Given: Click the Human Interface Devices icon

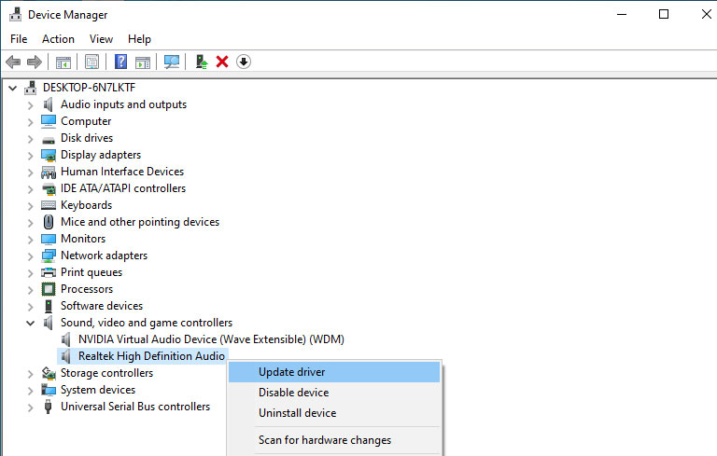Looking at the screenshot, I should click(x=49, y=173).
